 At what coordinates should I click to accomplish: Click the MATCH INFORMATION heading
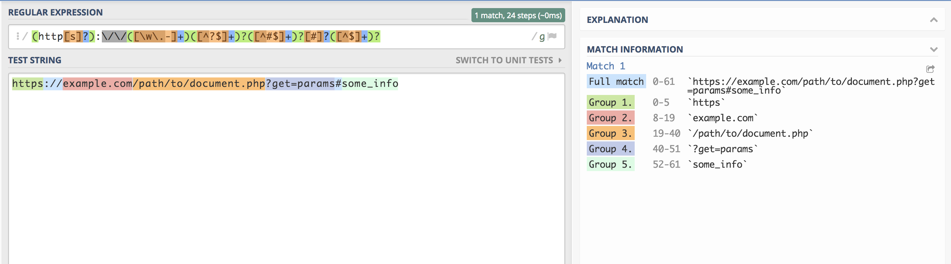(635, 49)
